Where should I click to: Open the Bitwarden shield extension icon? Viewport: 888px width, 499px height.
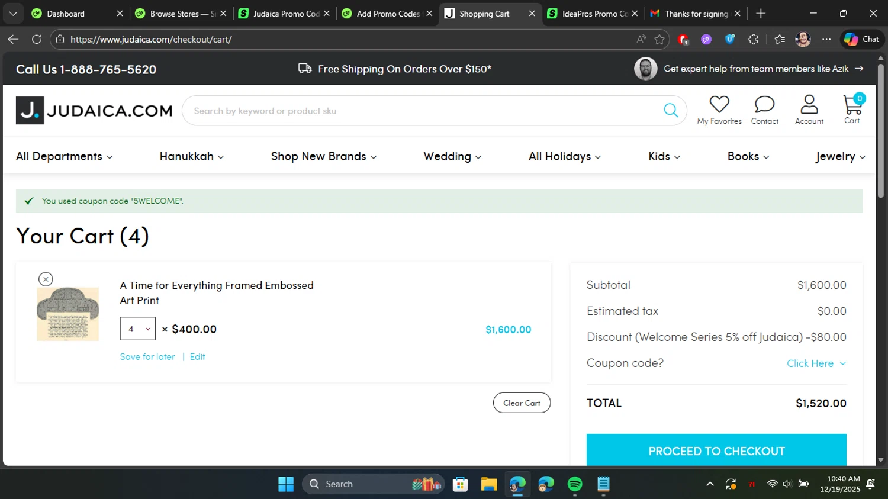pos(730,39)
